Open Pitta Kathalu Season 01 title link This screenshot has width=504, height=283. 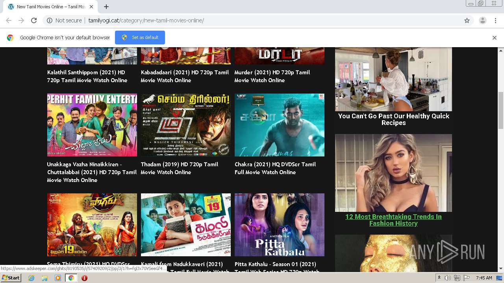click(x=277, y=267)
